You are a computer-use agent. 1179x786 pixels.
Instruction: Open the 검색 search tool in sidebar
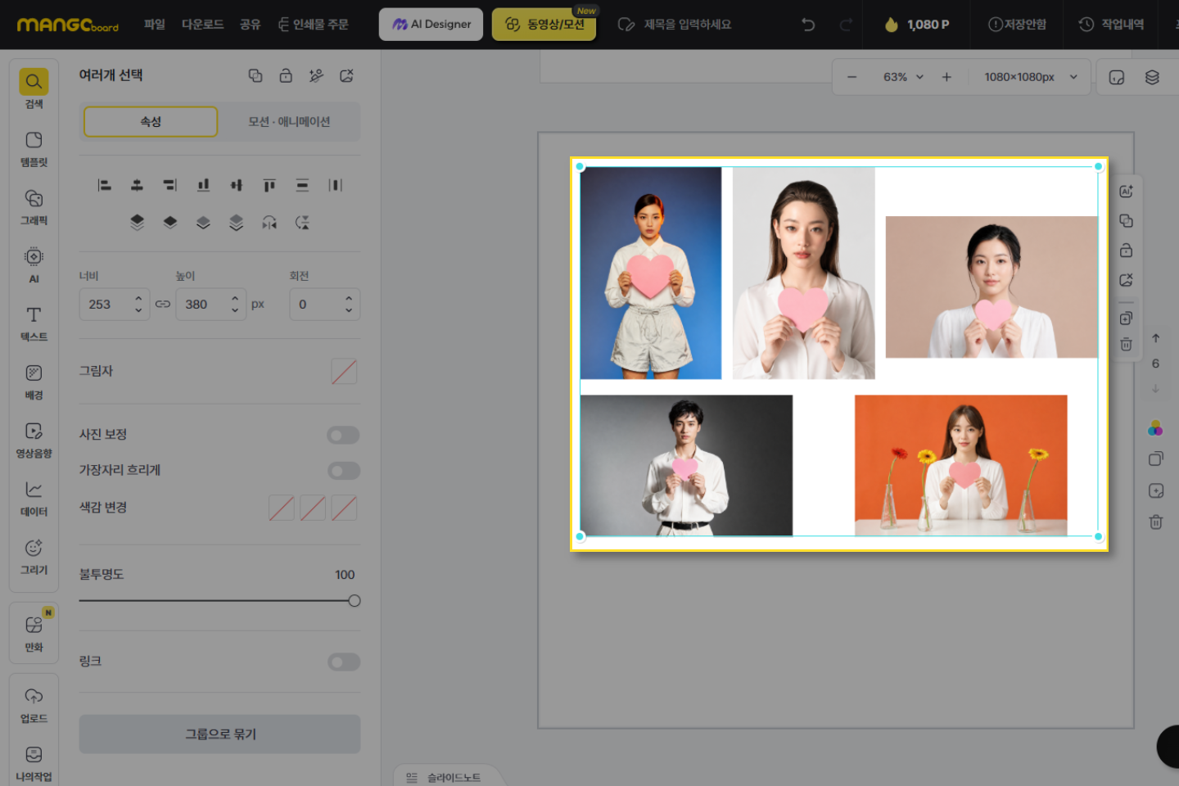pyautogui.click(x=34, y=89)
